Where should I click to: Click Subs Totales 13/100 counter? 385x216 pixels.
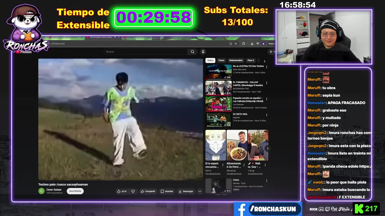(x=236, y=16)
